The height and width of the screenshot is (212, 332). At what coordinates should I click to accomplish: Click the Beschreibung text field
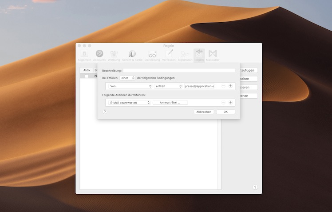click(179, 71)
